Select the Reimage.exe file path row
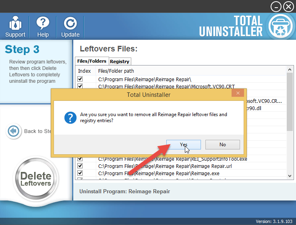 click(159, 174)
